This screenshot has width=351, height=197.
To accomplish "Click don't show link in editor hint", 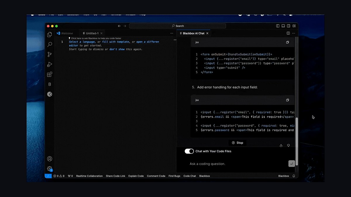I will point(117,49).
